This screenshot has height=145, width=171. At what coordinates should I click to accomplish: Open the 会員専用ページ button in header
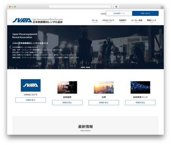[x=119, y=13]
